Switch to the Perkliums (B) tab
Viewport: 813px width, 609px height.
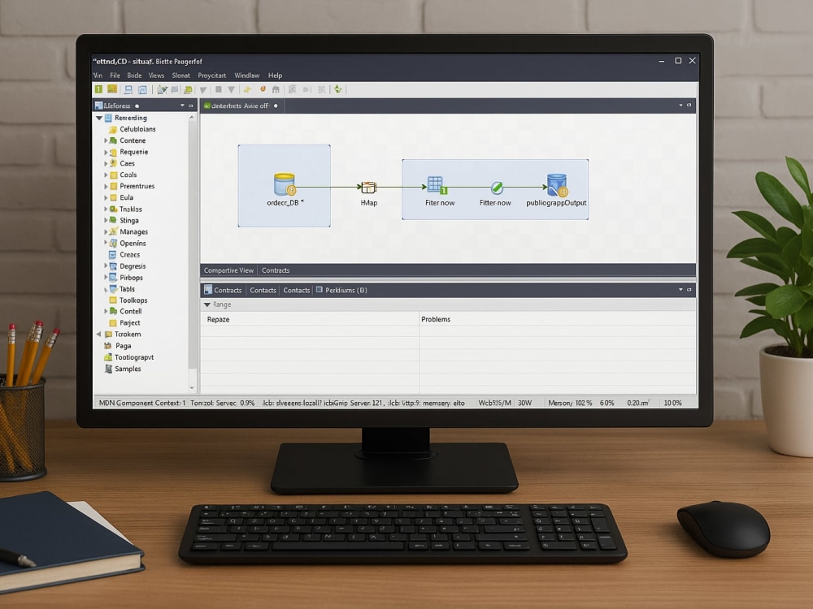click(x=341, y=290)
